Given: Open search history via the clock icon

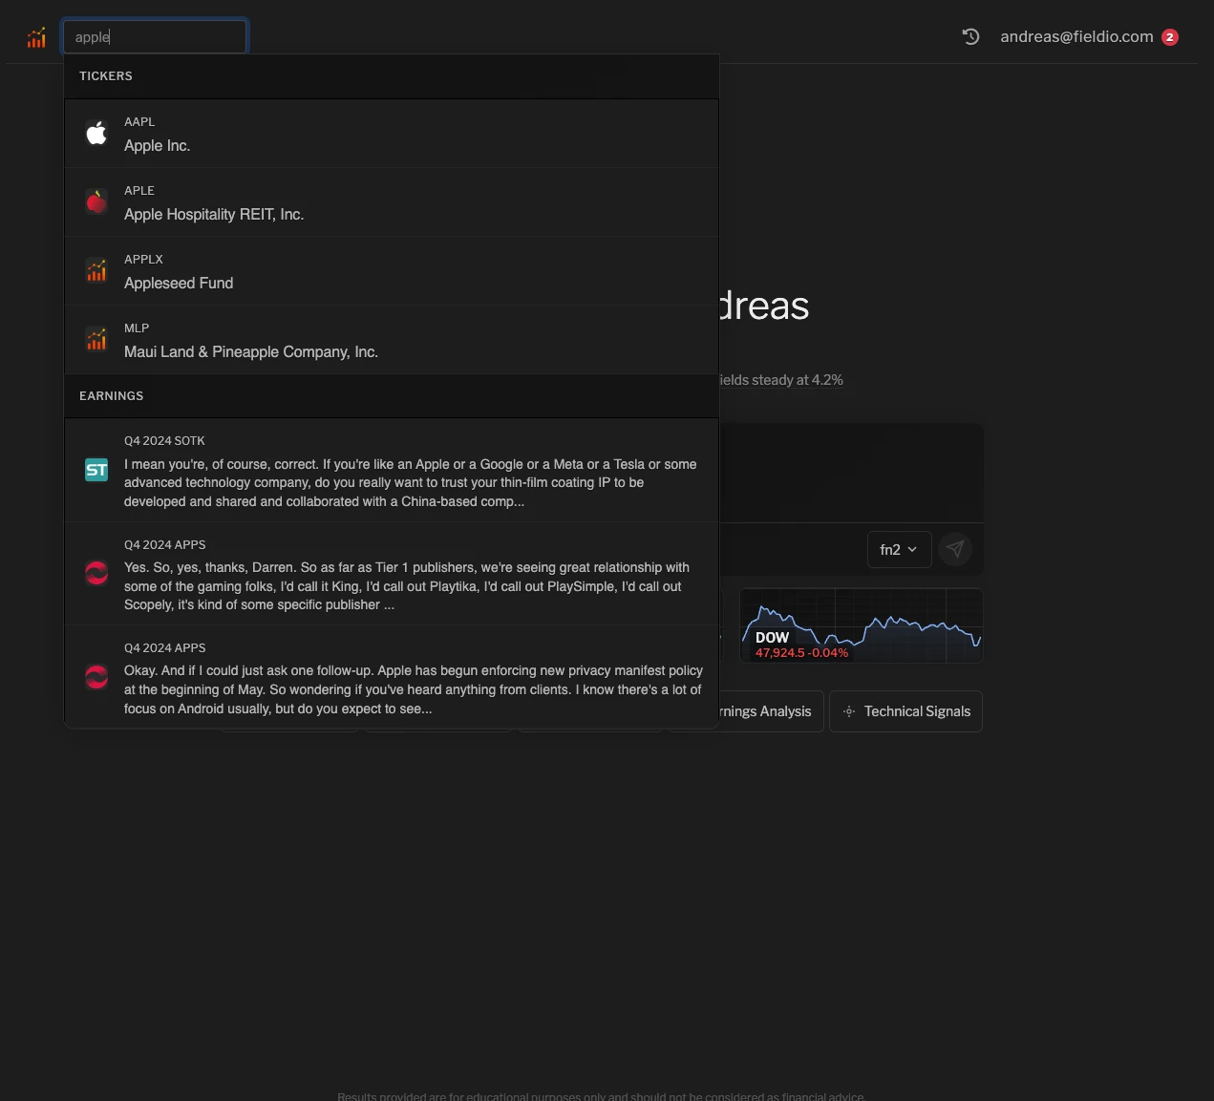Looking at the screenshot, I should click(x=970, y=36).
